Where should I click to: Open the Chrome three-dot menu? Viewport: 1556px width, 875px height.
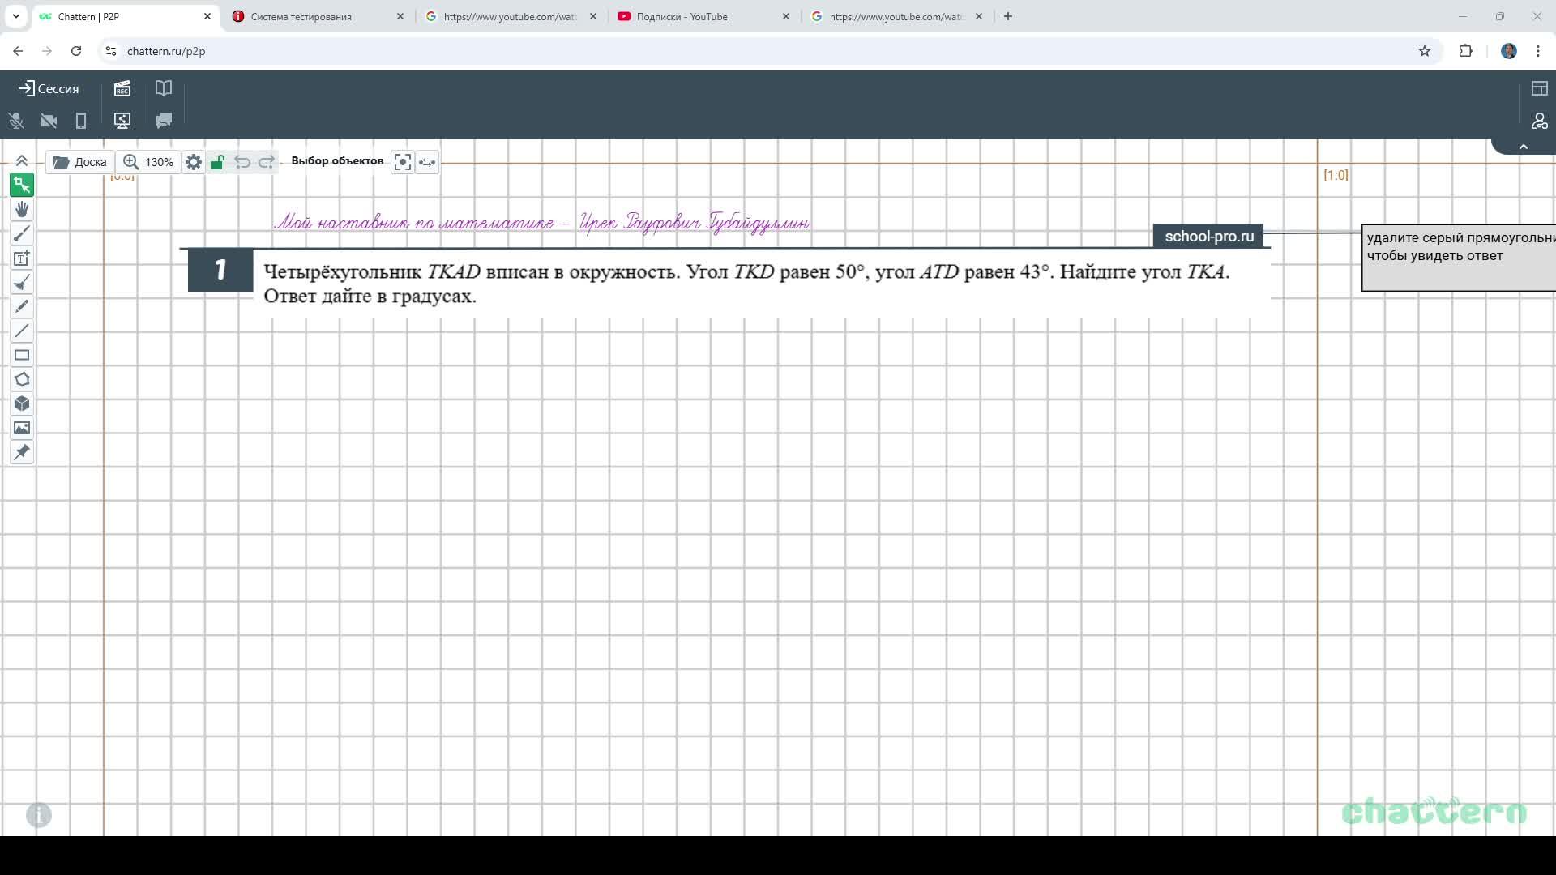pyautogui.click(x=1538, y=51)
